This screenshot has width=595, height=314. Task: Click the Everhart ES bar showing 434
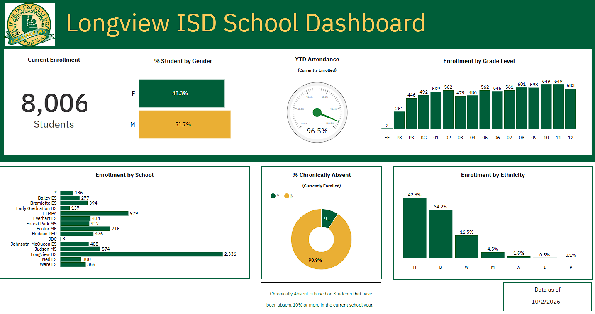(x=76, y=218)
